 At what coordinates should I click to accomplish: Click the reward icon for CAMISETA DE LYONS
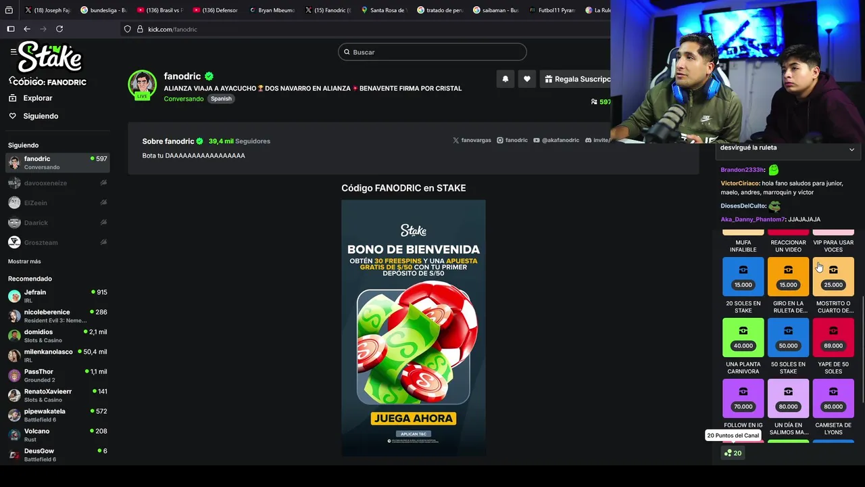tap(833, 398)
